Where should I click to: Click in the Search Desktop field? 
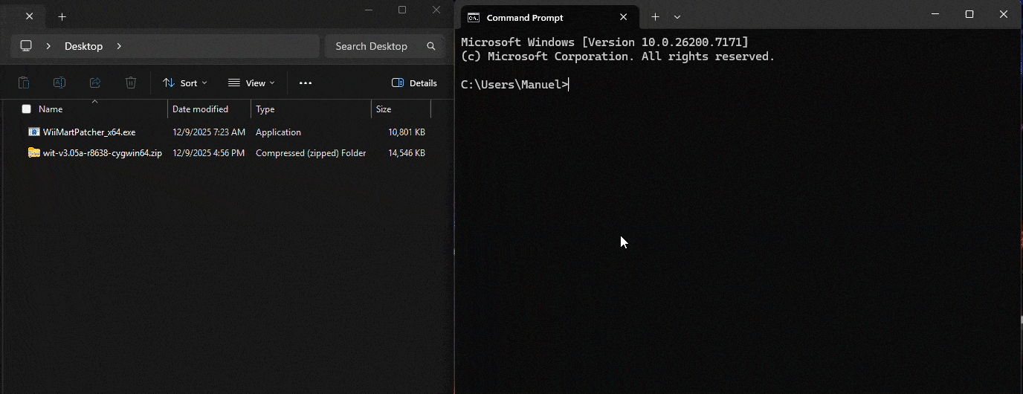coord(372,46)
